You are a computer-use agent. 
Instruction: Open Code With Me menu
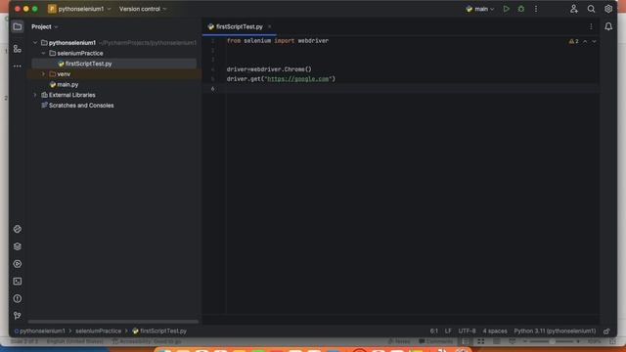(x=574, y=9)
